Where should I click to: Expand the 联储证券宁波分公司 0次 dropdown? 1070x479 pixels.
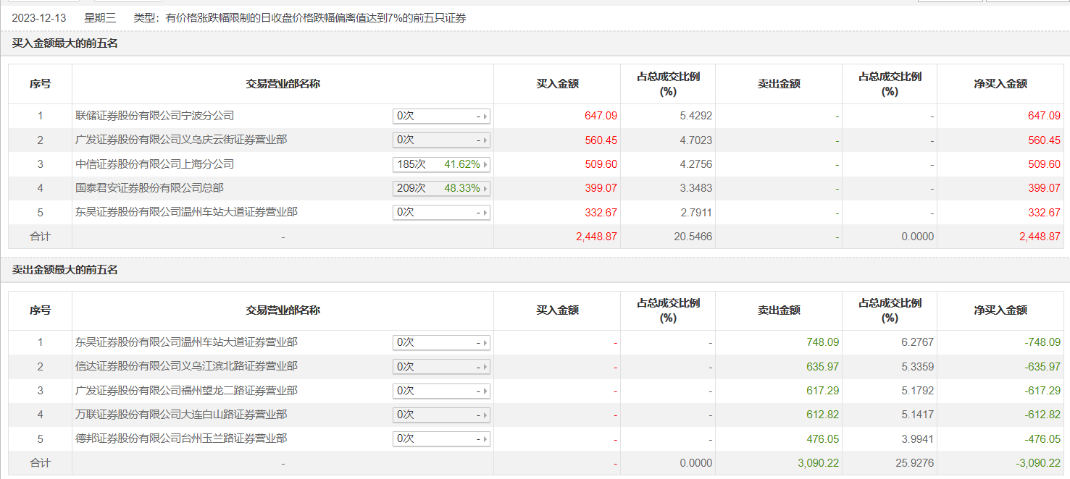coord(485,116)
